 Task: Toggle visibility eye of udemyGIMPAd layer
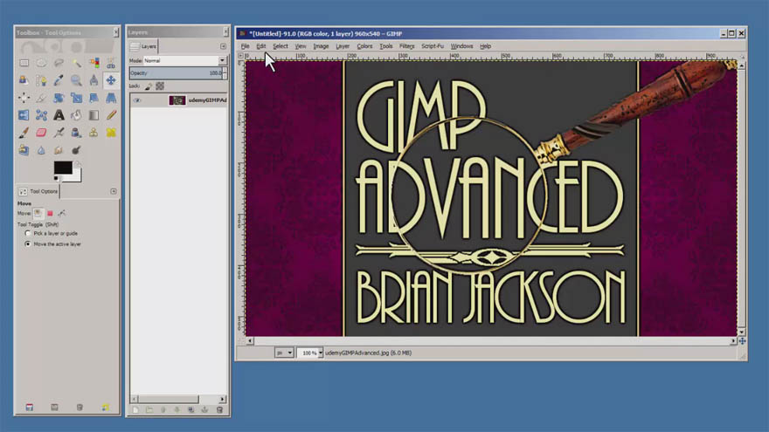tap(137, 99)
